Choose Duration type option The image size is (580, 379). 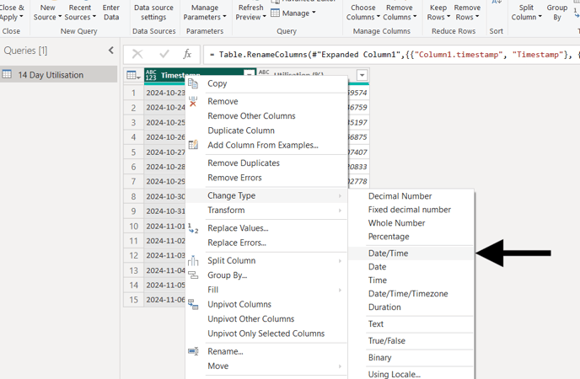pos(411,307)
